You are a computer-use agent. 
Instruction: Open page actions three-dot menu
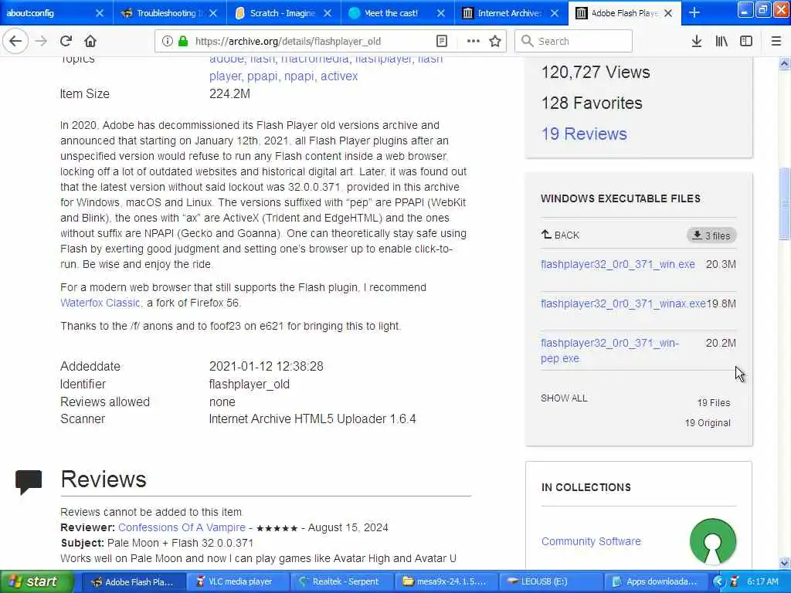pos(473,42)
